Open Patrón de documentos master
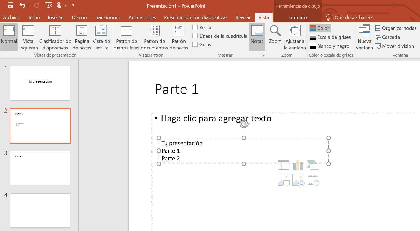420x231 pixels. coord(154,37)
